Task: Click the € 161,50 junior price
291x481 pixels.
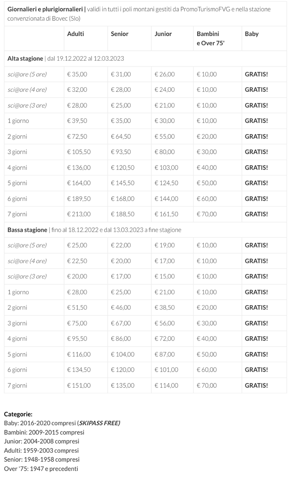Action: (x=166, y=214)
